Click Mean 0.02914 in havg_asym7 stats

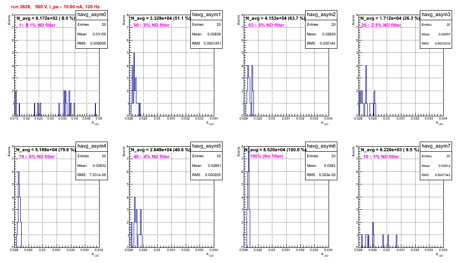436,166
